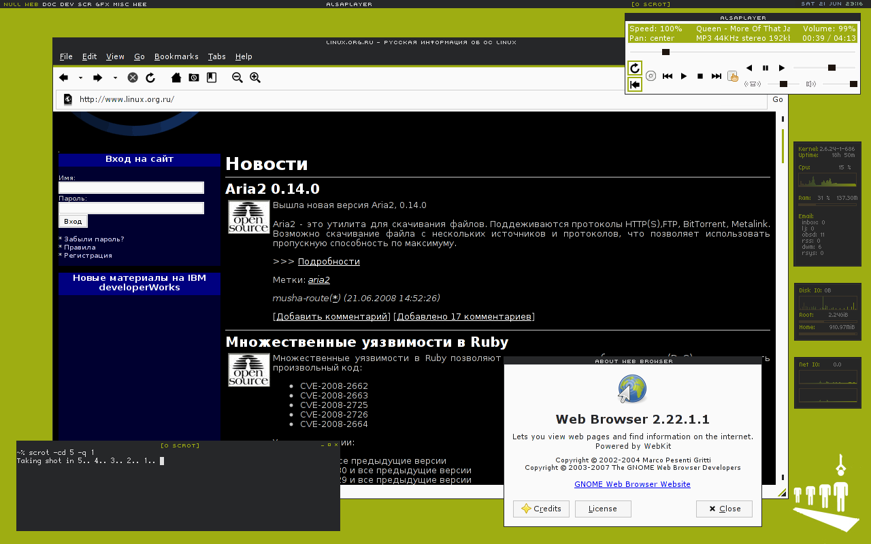Start playback with AlsaPlayer's main play button

[684, 76]
